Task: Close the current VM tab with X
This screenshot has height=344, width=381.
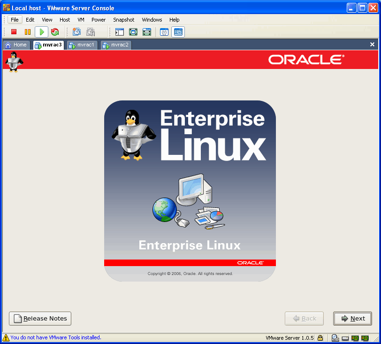Action: pos(372,45)
